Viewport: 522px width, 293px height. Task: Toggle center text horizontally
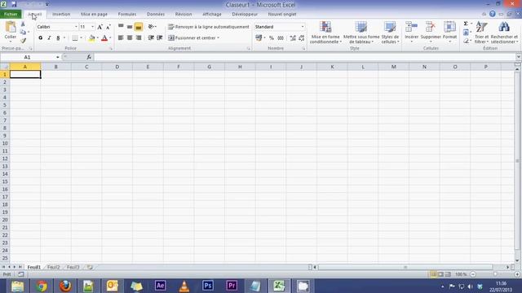click(x=130, y=38)
